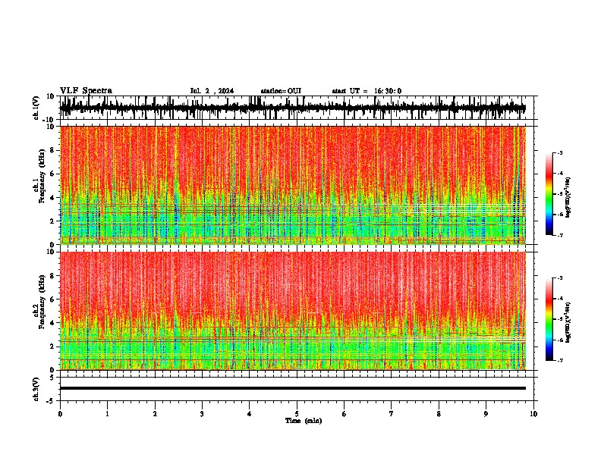The width and height of the screenshot is (601, 464).
Task: Click time axis tick label "3"
Action: pos(202,414)
